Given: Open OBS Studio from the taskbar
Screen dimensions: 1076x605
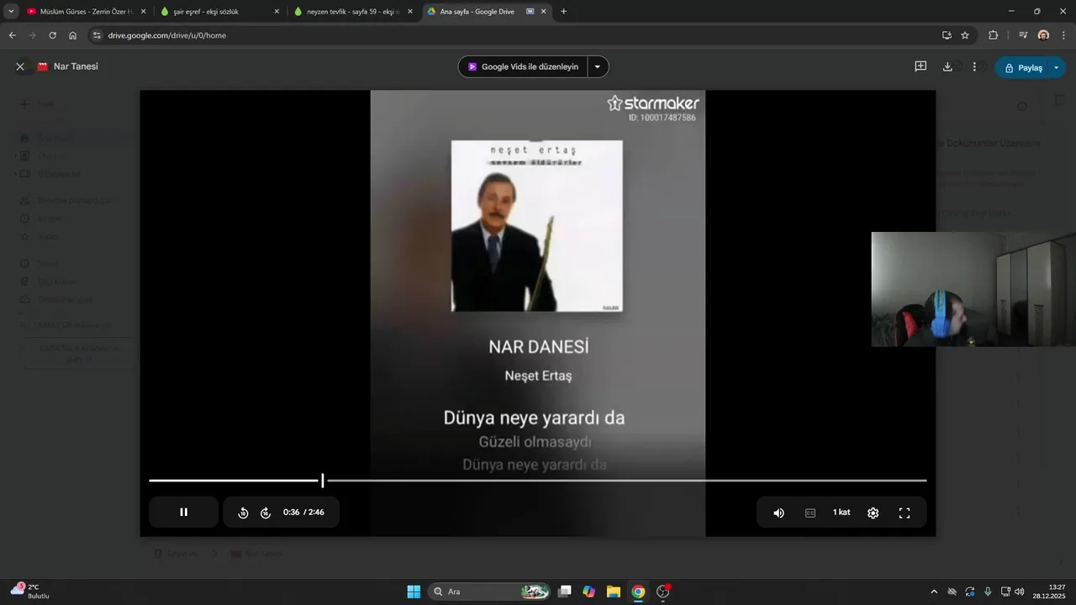Looking at the screenshot, I should 662,592.
